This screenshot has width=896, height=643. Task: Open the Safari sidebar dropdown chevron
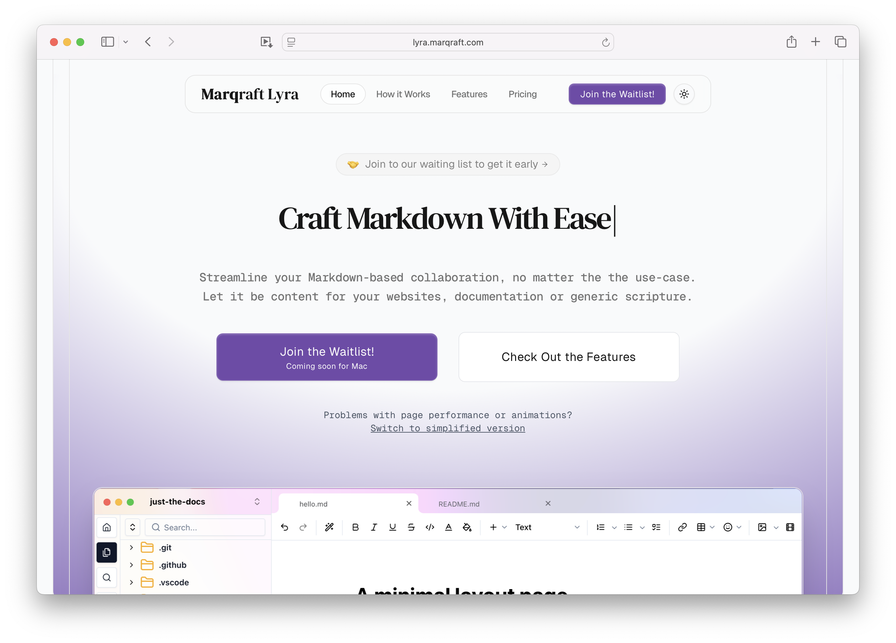click(126, 42)
